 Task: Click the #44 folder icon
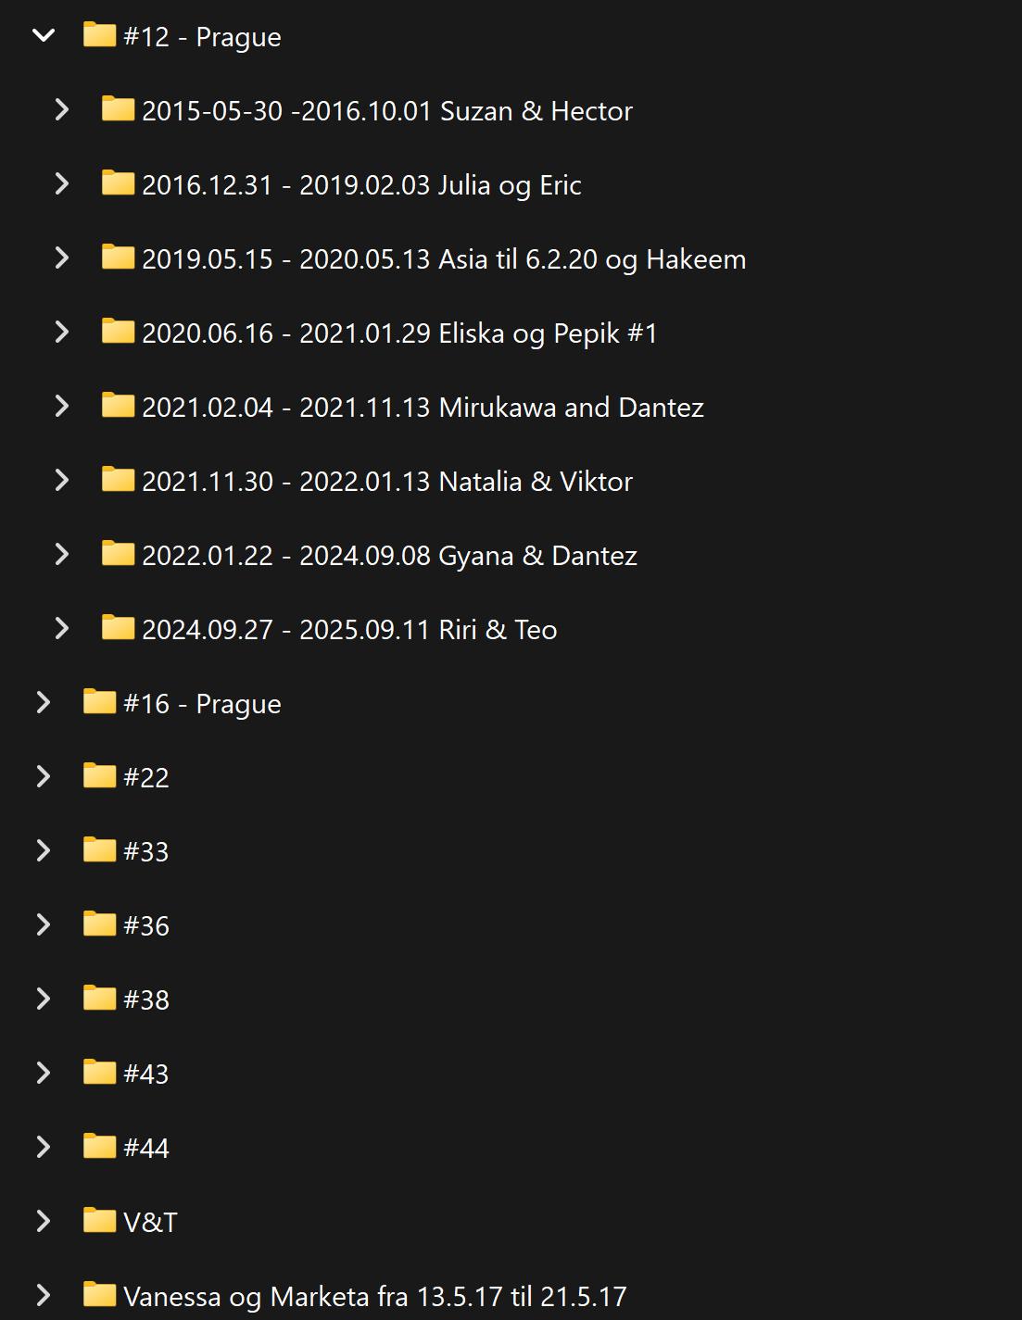99,1147
